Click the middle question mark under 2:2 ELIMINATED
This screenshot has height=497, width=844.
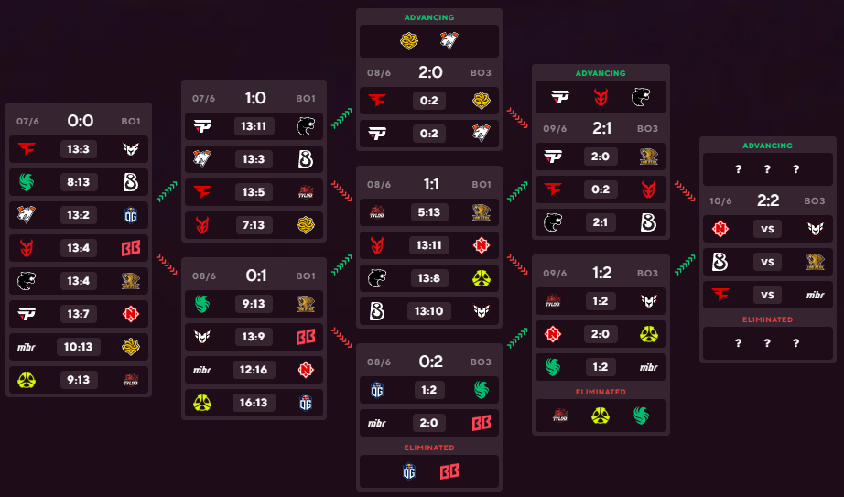[x=767, y=343]
